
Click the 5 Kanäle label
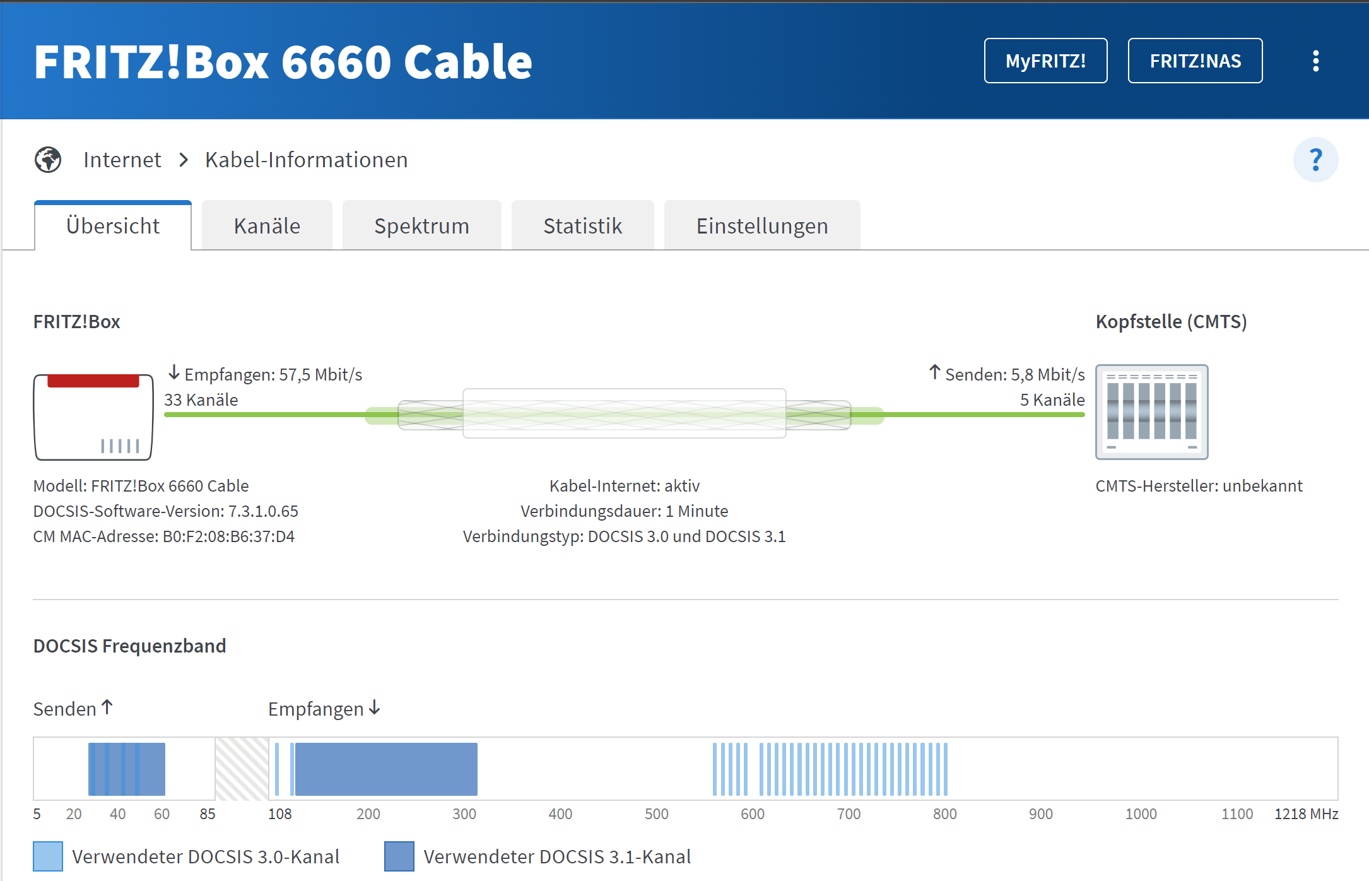click(1053, 400)
